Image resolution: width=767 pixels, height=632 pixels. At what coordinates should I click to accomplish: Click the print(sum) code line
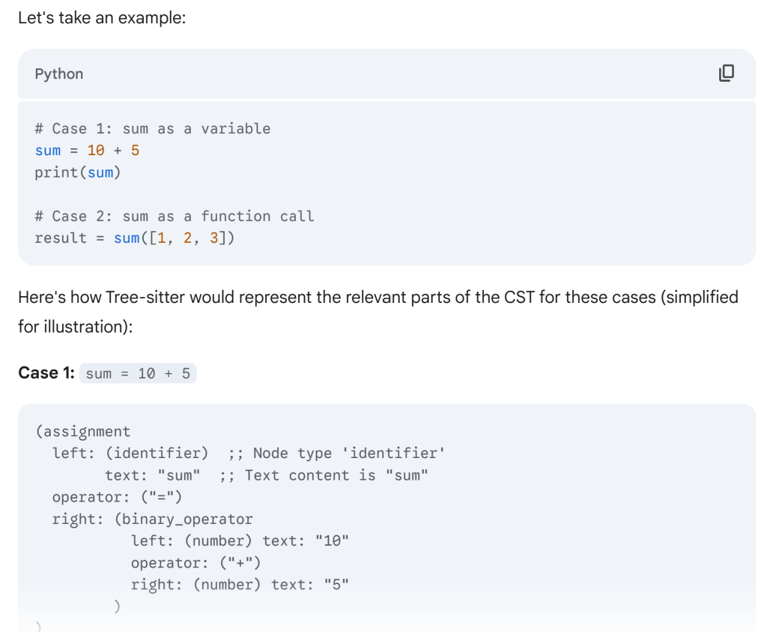(78, 172)
